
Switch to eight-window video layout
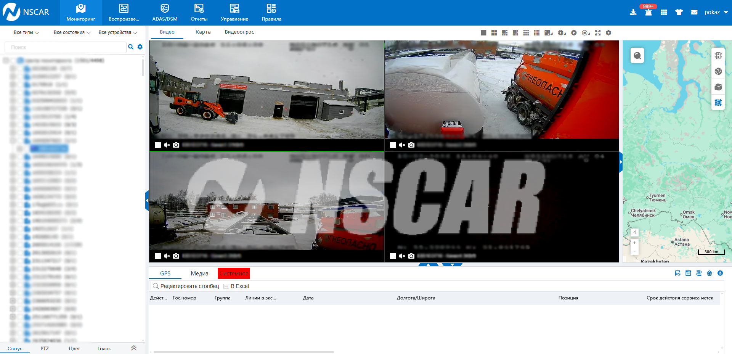[515, 33]
